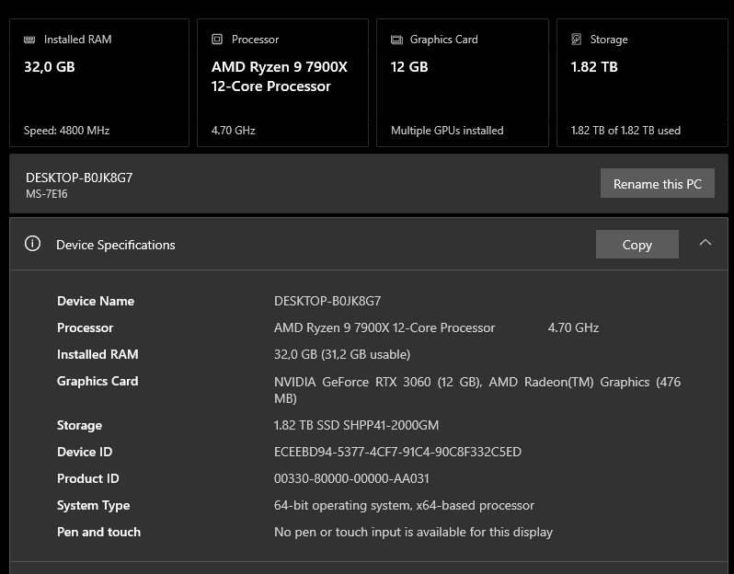This screenshot has height=574, width=734.
Task: Click the Device Specifications info icon
Action: (33, 244)
